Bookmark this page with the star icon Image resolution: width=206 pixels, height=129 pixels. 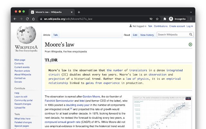point(157,19)
